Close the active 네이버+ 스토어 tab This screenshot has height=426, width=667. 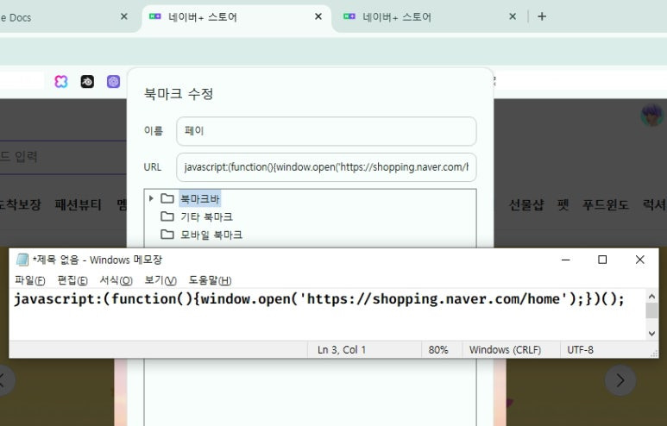tap(318, 16)
